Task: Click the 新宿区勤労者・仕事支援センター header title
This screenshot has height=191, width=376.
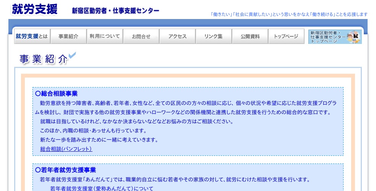Action: pos(115,11)
